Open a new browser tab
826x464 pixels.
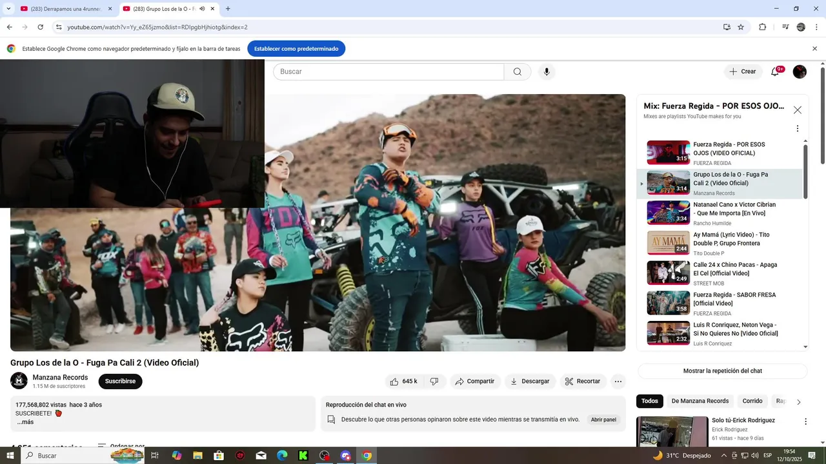click(228, 9)
